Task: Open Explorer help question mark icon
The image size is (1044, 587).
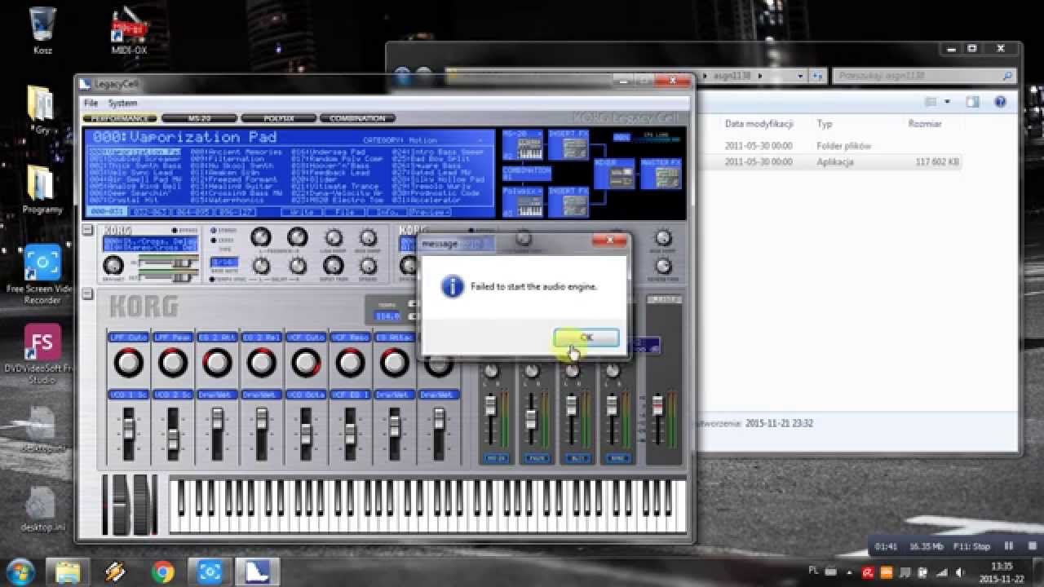Action: click(1000, 102)
